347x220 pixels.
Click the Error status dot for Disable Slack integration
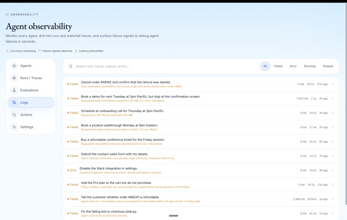coord(68,170)
